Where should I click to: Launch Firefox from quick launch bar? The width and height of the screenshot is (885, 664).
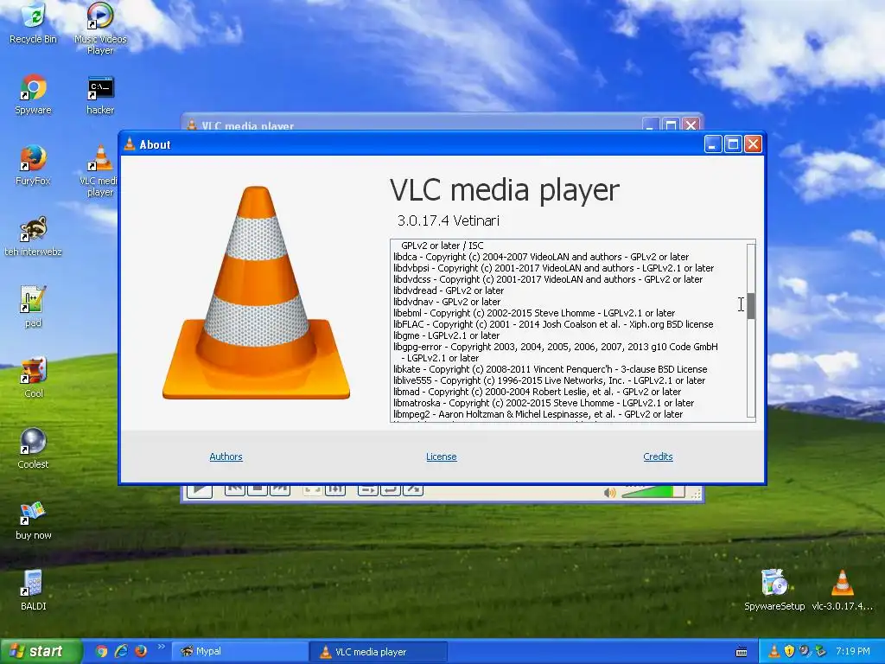141,651
